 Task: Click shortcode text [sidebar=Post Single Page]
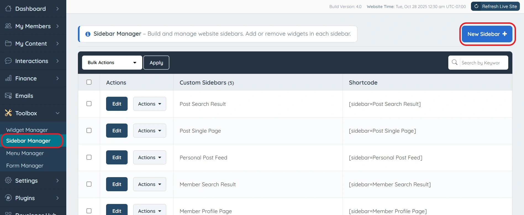(x=382, y=131)
